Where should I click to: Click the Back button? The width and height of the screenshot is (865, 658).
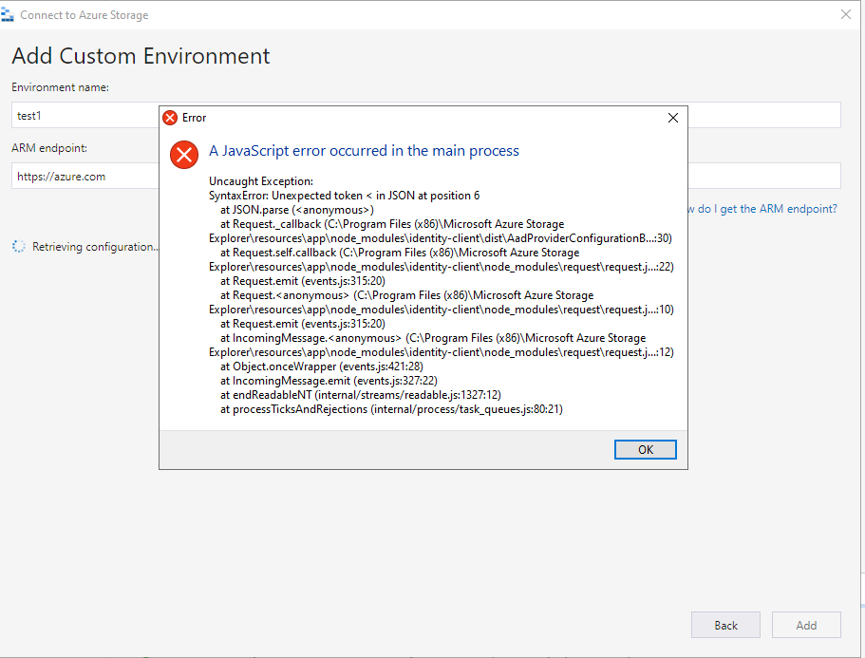coord(725,625)
